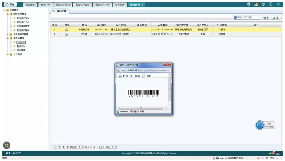The height and width of the screenshot is (161, 285).
Task: Collapse the 固定资产管理 tree folder
Action: [x=7, y=14]
